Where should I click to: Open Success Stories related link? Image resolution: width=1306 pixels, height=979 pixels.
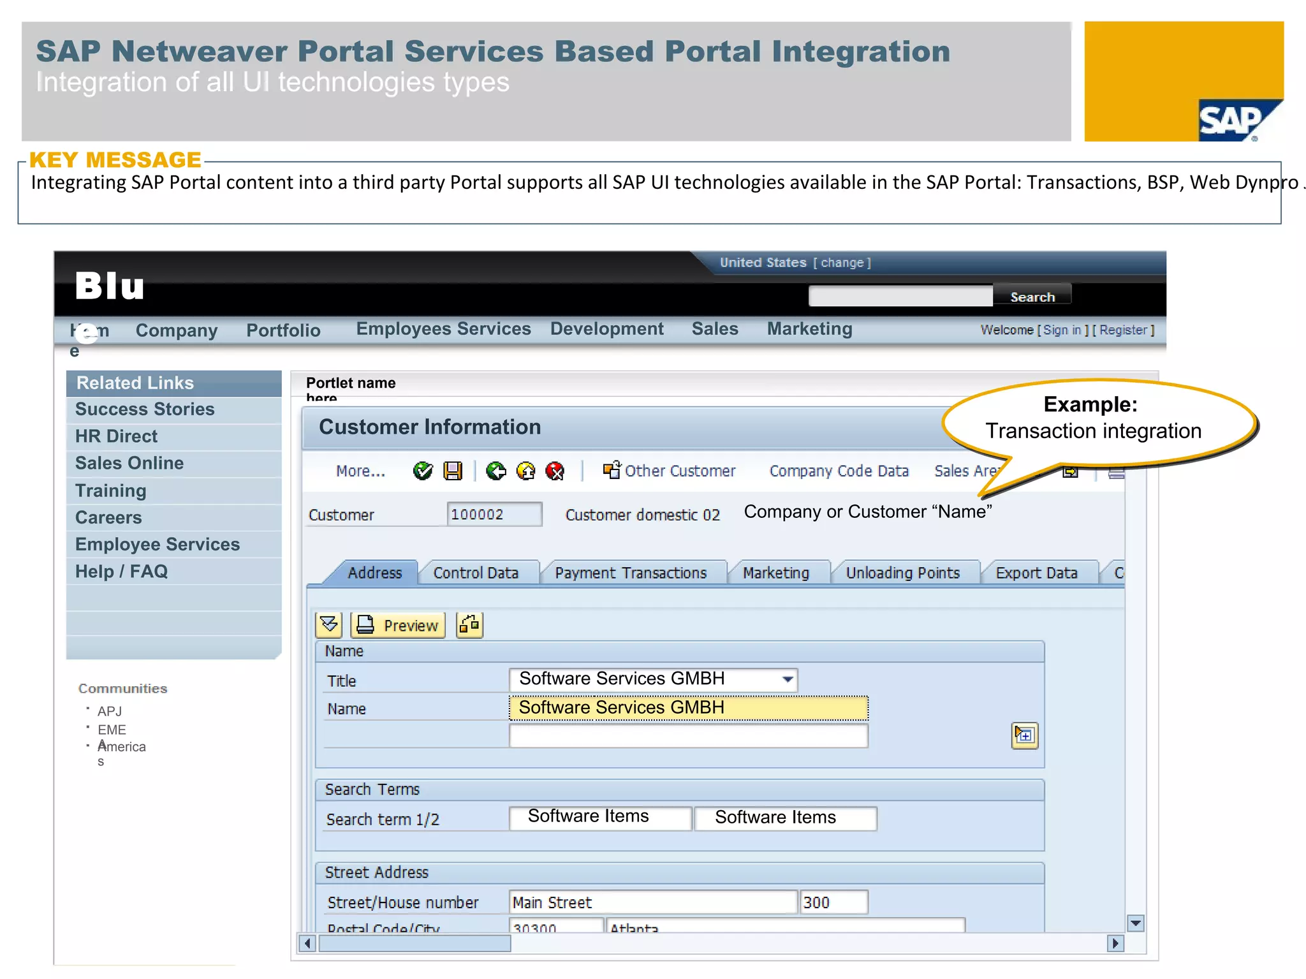tap(145, 409)
